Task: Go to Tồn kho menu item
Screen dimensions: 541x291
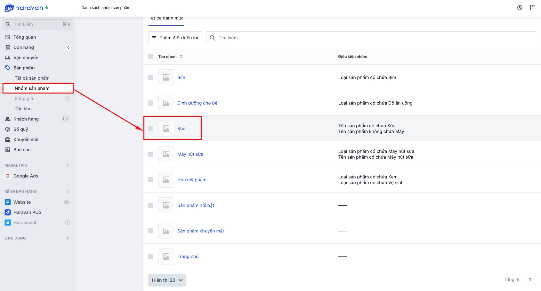Action: [x=23, y=109]
